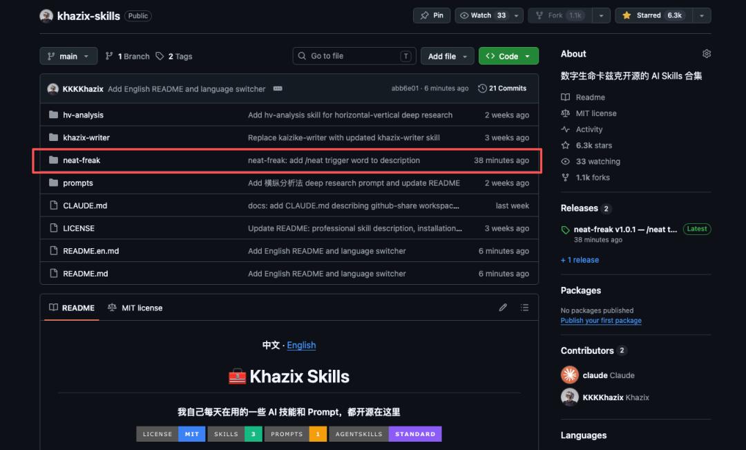Image resolution: width=746 pixels, height=450 pixels.
Task: Open the main branch dropdown
Action: click(x=68, y=56)
